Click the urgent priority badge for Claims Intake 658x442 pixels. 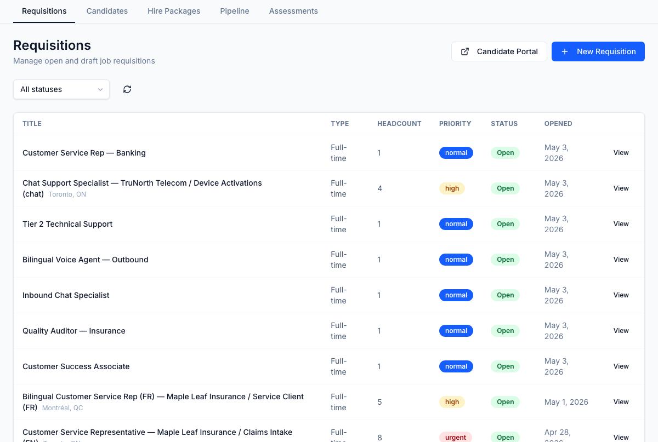click(x=456, y=437)
